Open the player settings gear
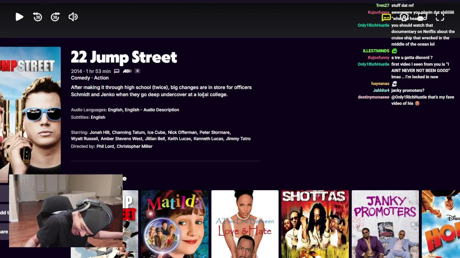Image resolution: width=460 pixels, height=258 pixels. 404,18
